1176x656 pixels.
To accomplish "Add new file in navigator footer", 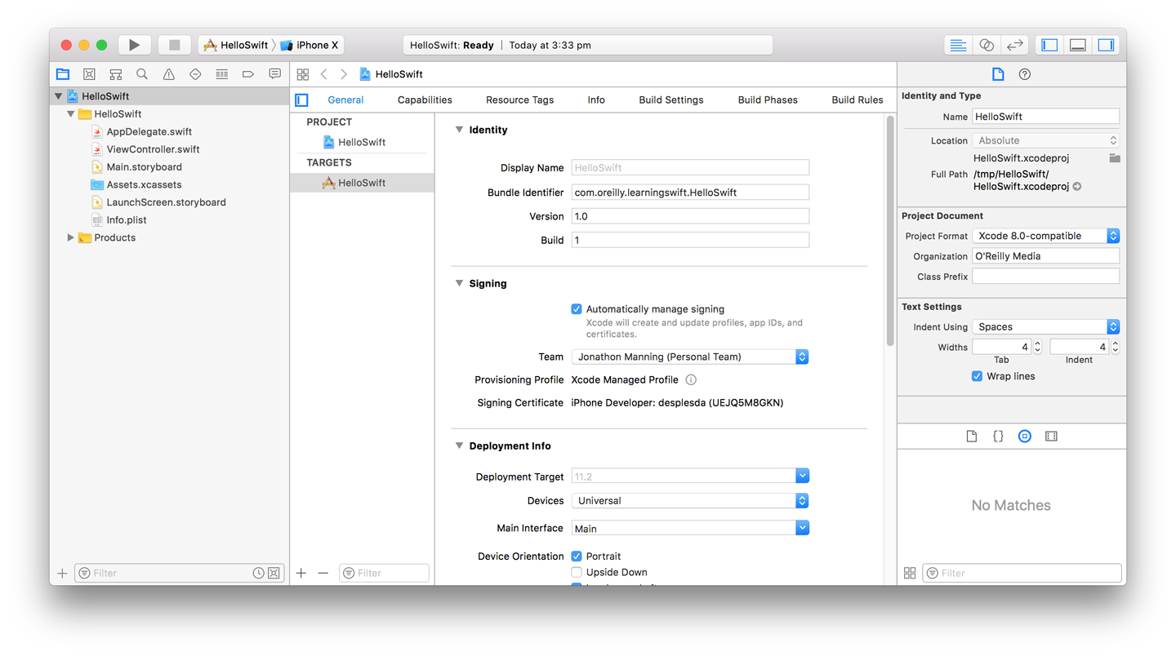I will (x=62, y=574).
